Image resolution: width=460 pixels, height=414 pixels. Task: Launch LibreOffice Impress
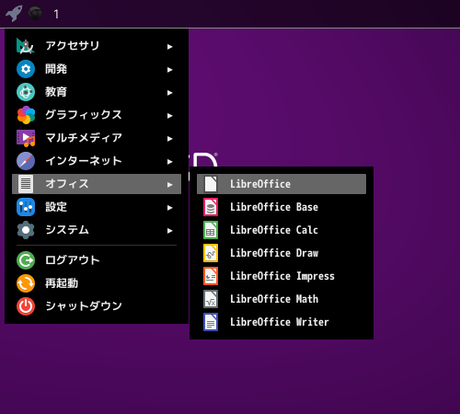(282, 276)
